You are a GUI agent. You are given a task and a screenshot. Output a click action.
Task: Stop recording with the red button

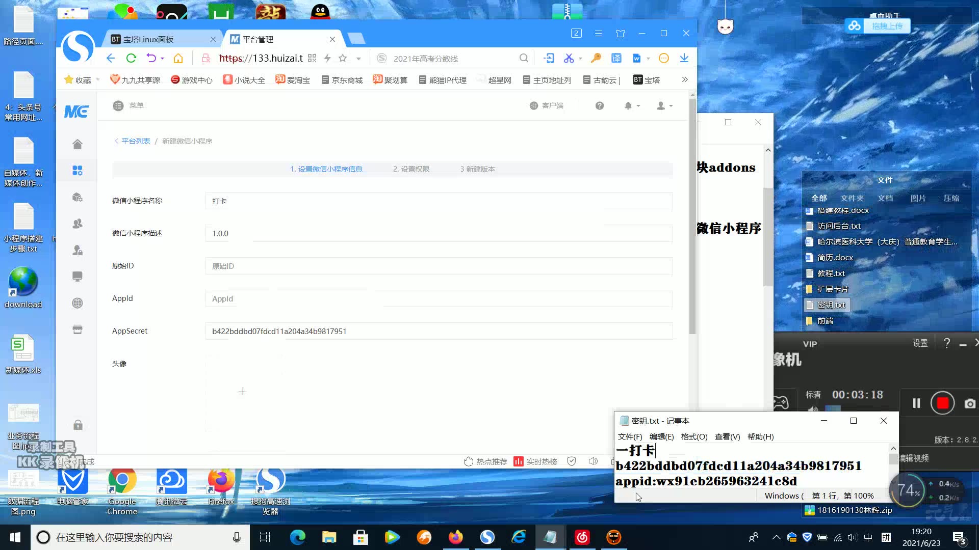[943, 403]
